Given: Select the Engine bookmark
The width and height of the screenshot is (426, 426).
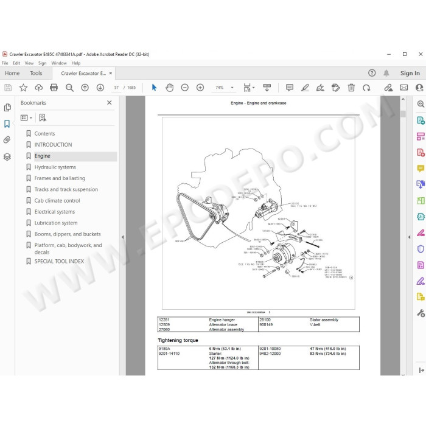Looking at the screenshot, I should [43, 156].
